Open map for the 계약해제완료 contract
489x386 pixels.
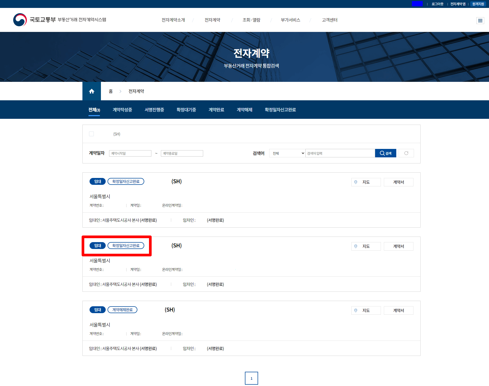click(366, 310)
